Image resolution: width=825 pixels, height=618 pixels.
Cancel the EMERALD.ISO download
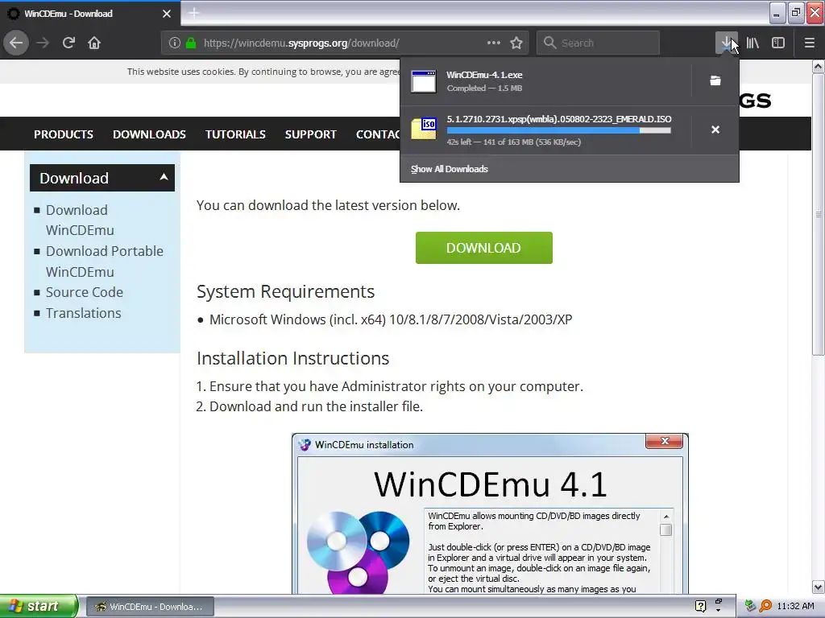click(715, 130)
